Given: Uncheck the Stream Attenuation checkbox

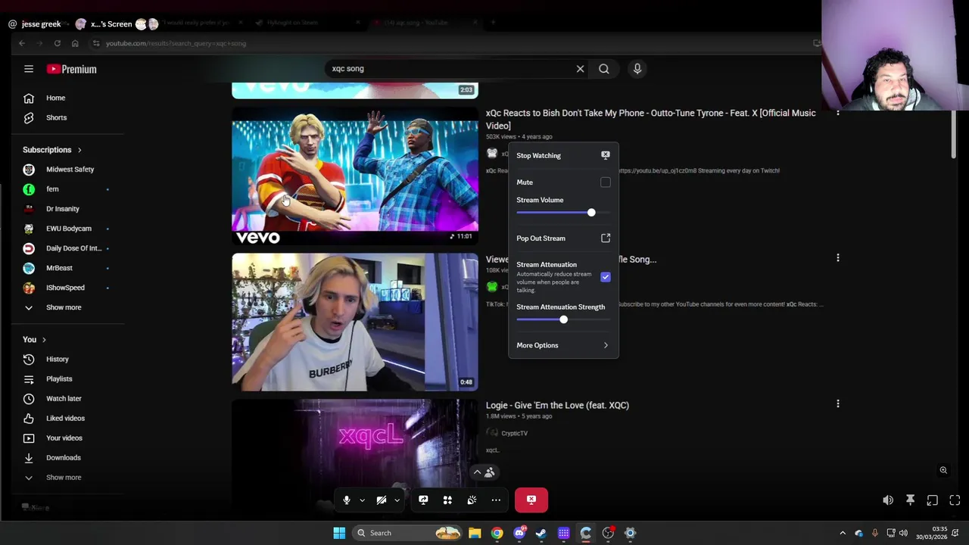Looking at the screenshot, I should 606,277.
